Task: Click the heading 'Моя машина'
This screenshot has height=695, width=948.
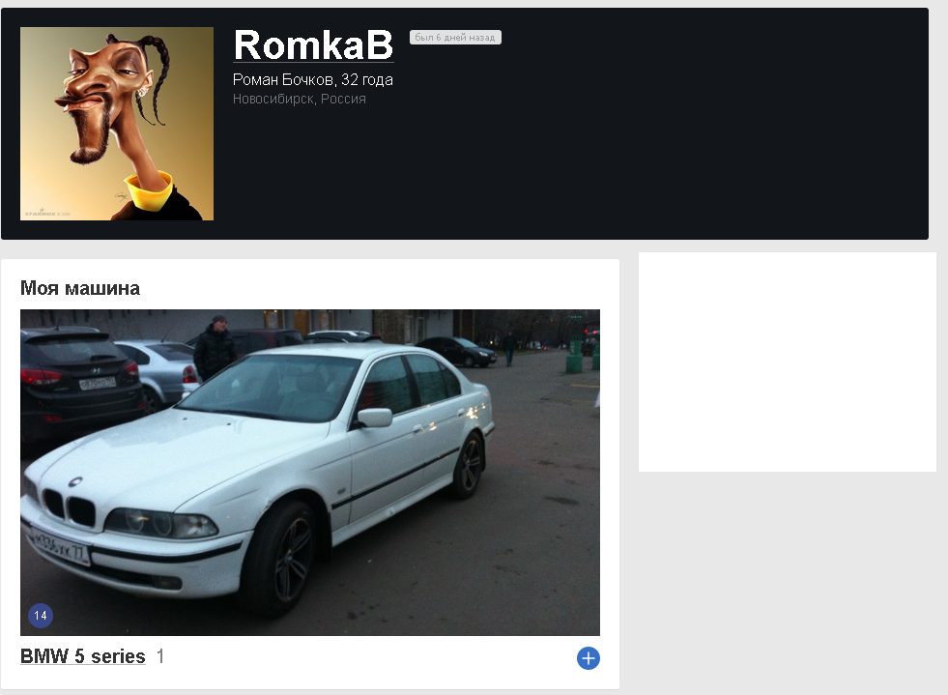Action: pos(80,288)
